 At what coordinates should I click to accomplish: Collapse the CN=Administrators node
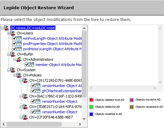tap(15, 60)
